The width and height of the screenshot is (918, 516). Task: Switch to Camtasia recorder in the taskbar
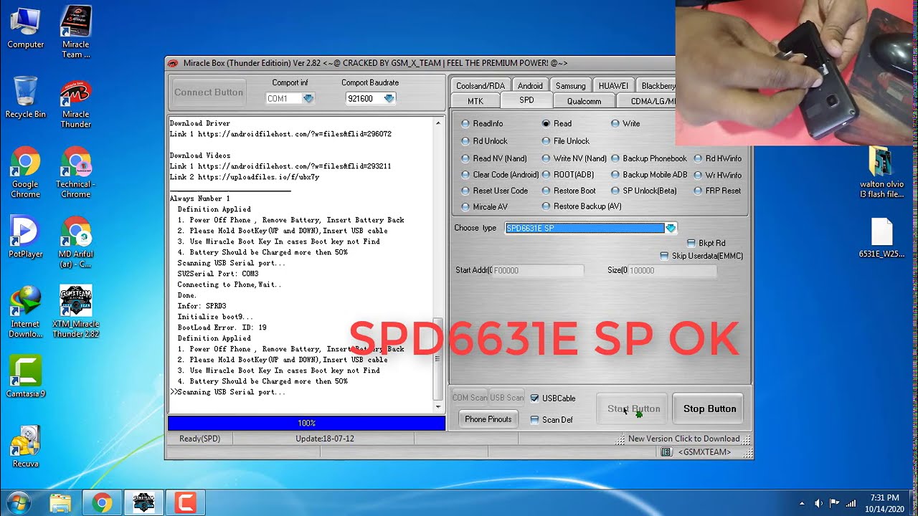point(185,502)
